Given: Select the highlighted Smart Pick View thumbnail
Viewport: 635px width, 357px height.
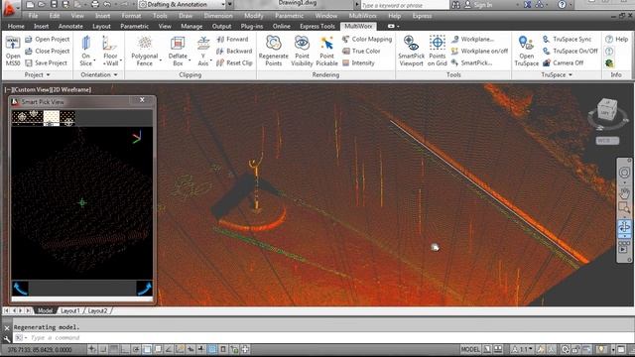Looking at the screenshot, I should tap(52, 118).
